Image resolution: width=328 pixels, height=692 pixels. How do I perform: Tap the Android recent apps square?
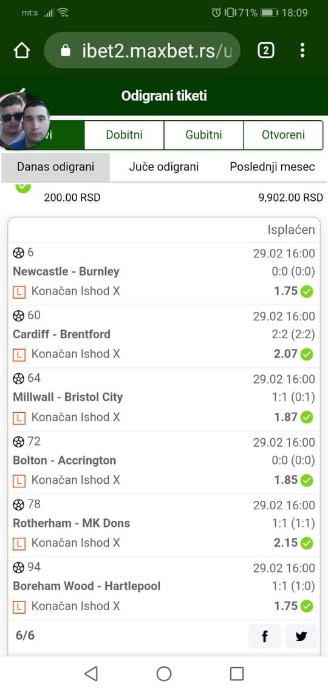[237, 673]
